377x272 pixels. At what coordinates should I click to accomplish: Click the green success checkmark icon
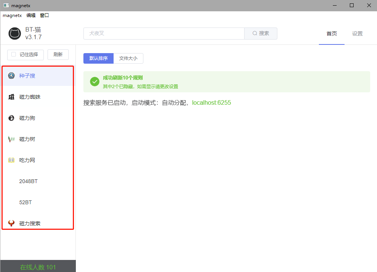click(x=95, y=82)
